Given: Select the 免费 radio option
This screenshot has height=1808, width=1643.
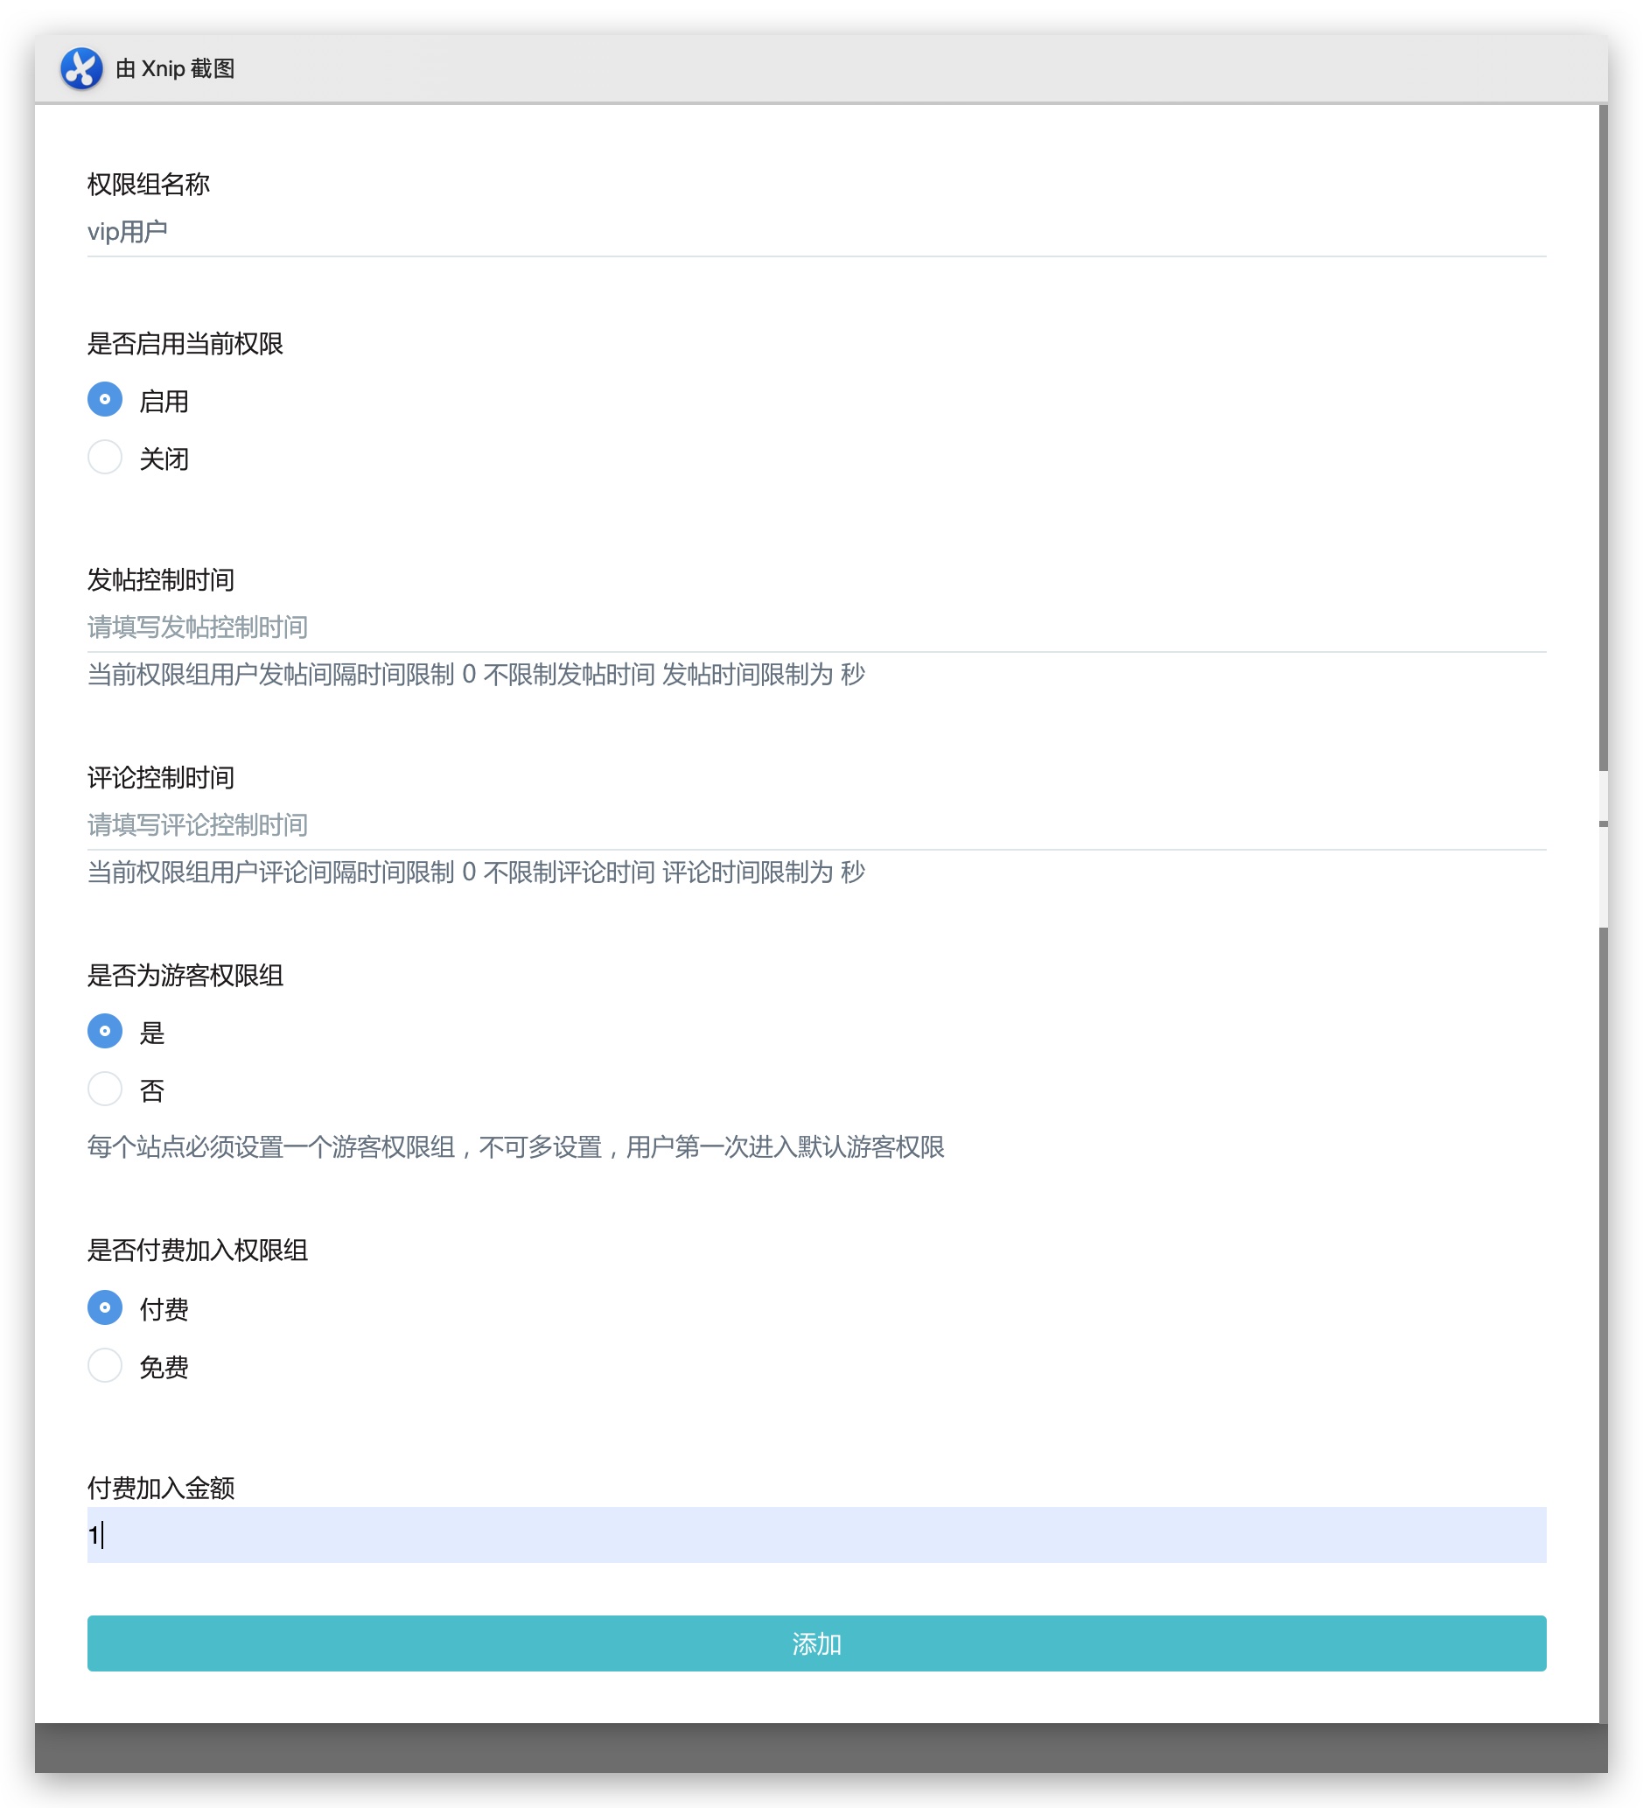Looking at the screenshot, I should 105,1366.
